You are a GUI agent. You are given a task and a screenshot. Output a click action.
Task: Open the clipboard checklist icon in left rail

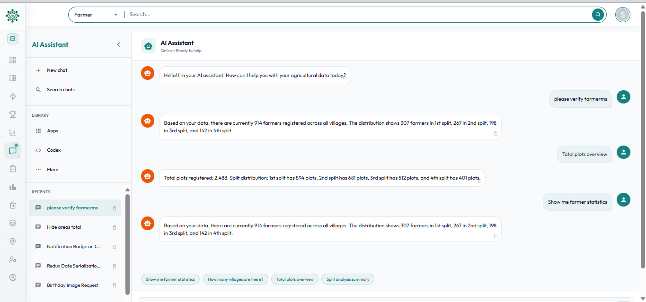pos(13,169)
